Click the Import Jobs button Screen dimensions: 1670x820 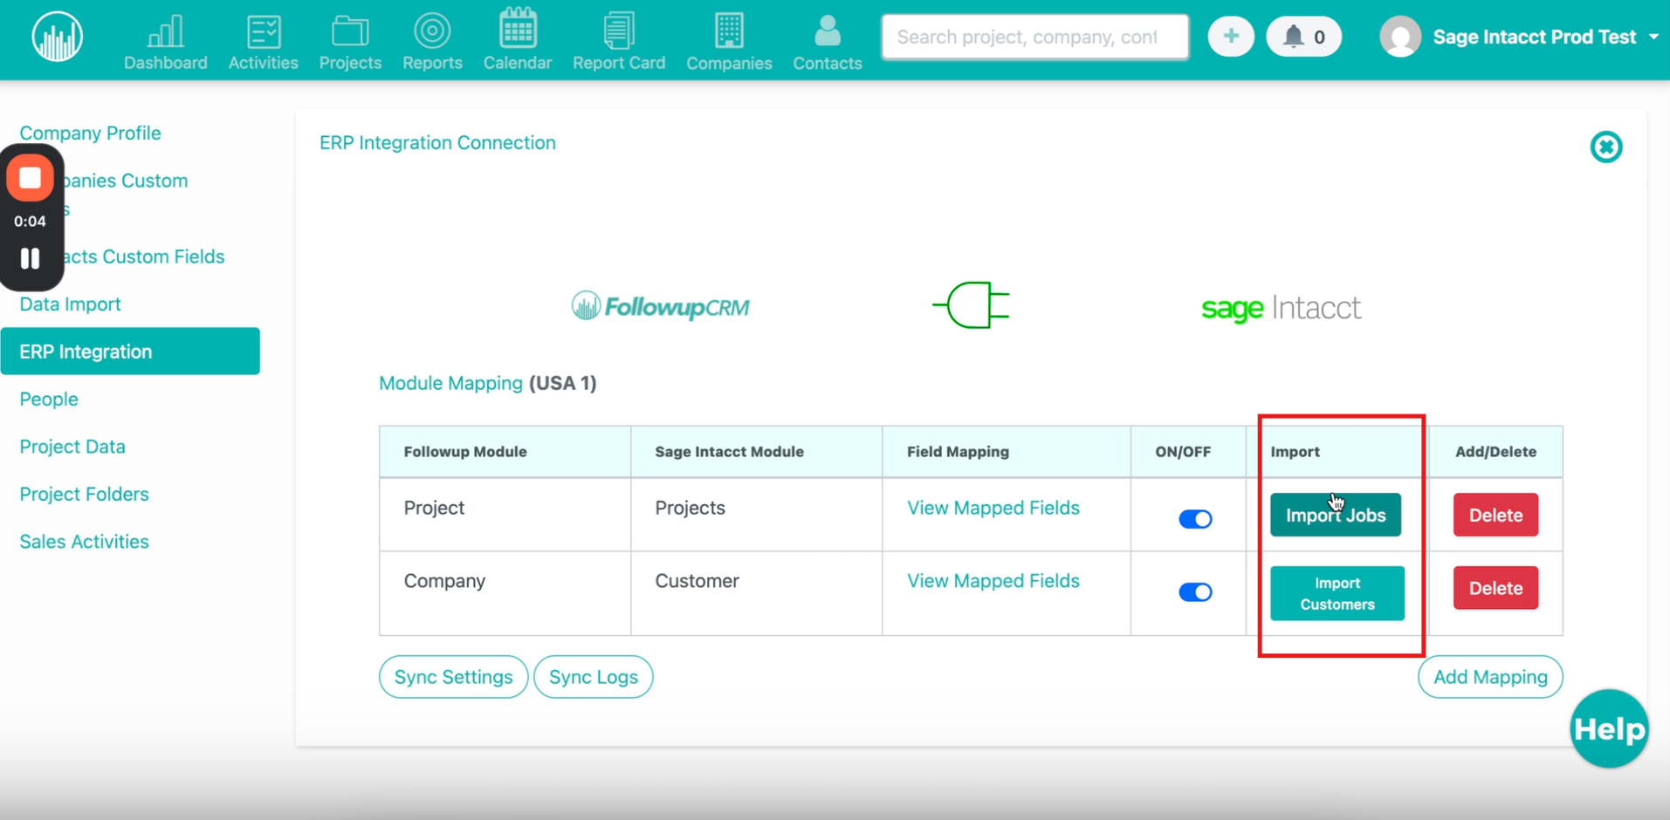point(1335,516)
